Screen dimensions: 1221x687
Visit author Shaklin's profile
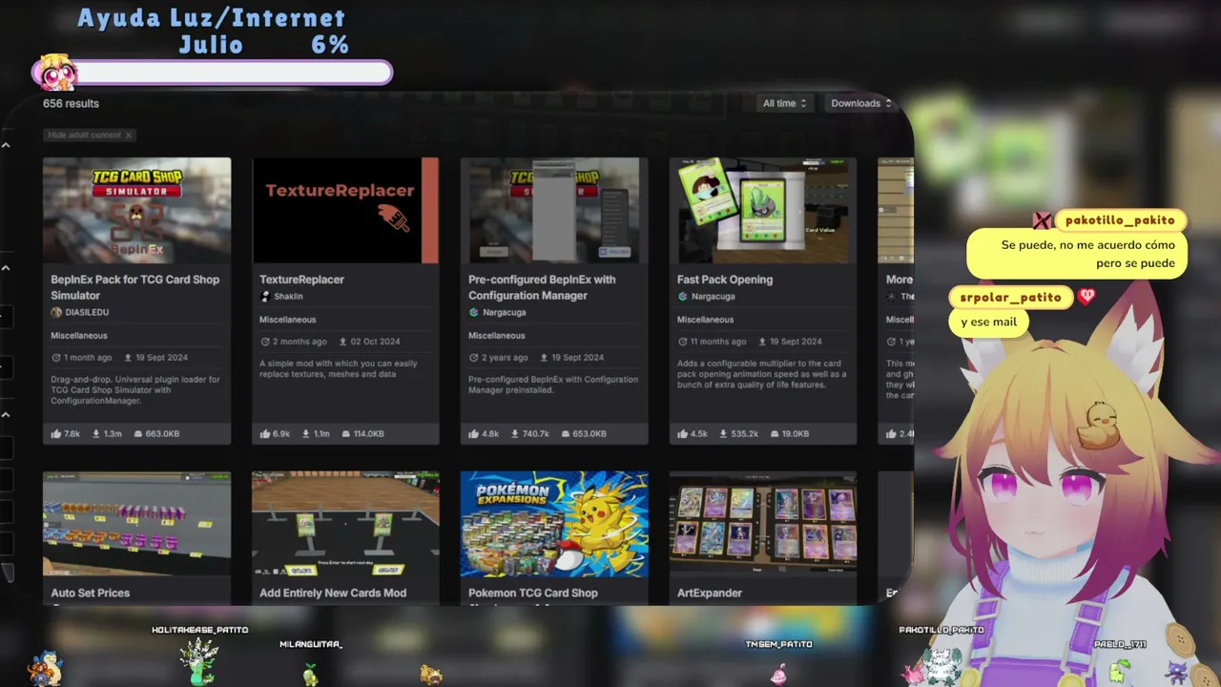coord(289,297)
